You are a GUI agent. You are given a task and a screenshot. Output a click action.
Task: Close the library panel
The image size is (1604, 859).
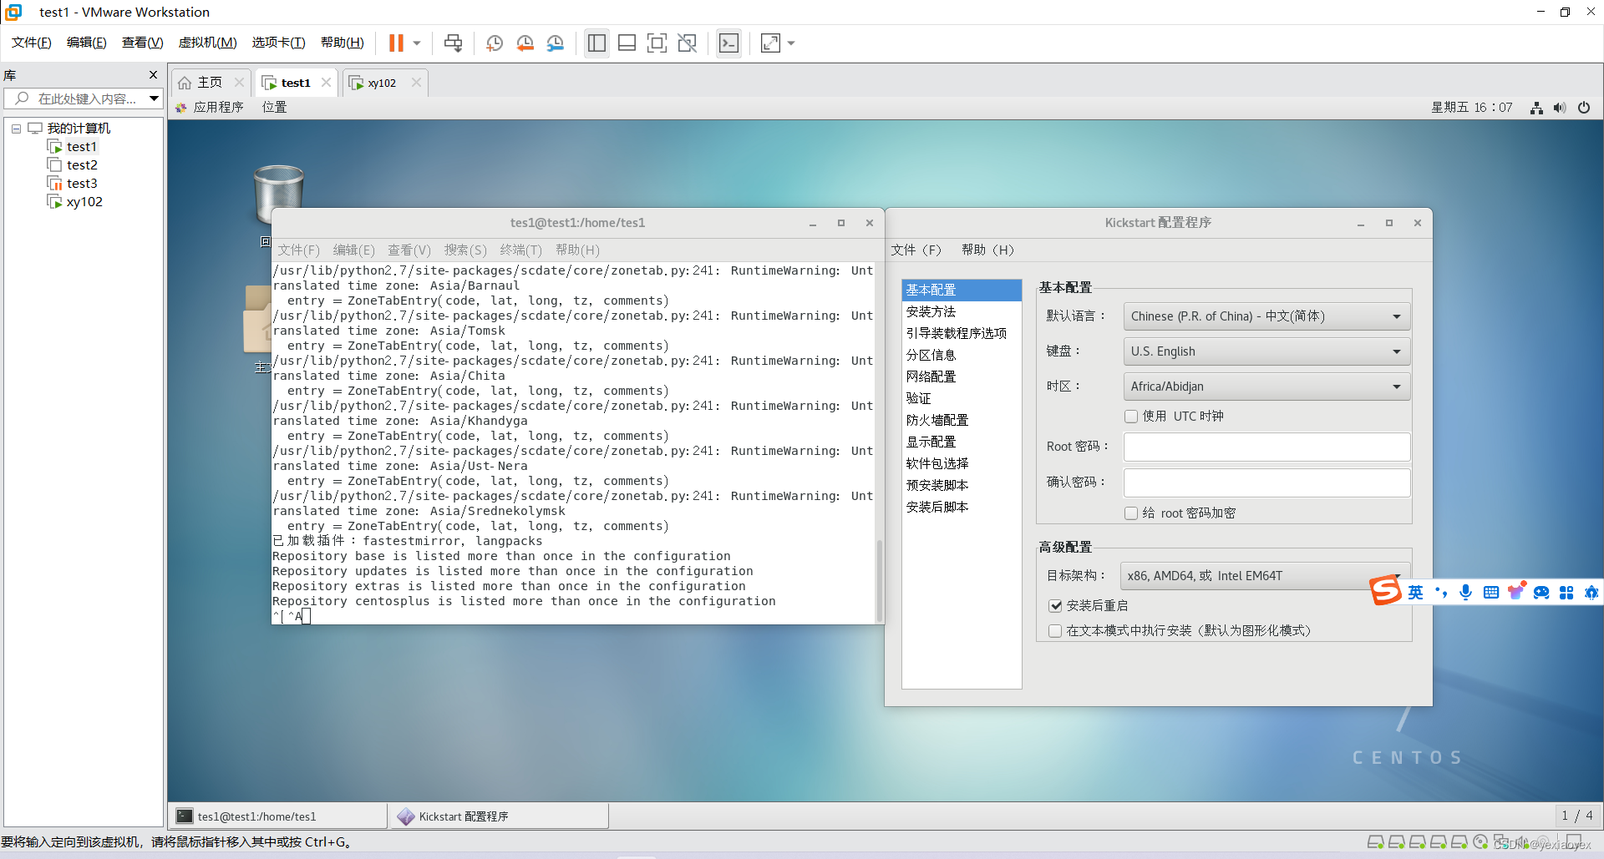tap(153, 74)
